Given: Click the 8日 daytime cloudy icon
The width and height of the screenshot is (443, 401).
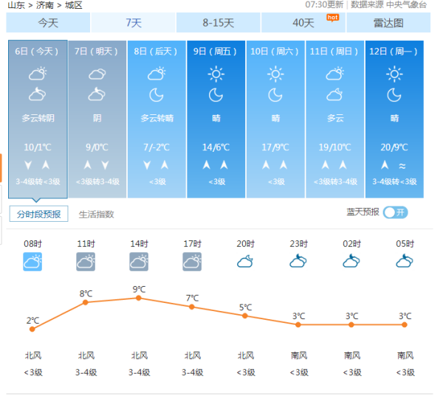Looking at the screenshot, I should coord(157,74).
